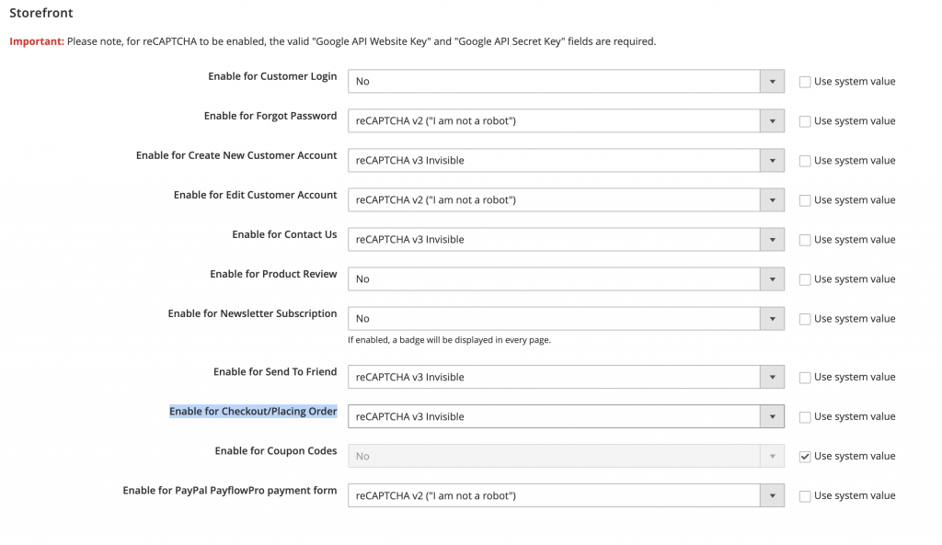Open the Enable for Customer Login dropdown
The width and height of the screenshot is (942, 545).
[565, 81]
